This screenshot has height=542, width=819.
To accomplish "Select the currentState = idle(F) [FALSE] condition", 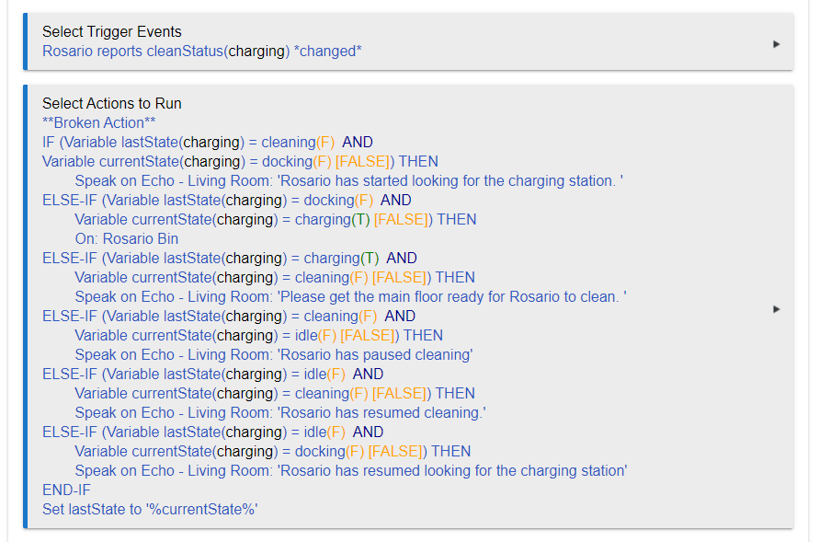I will coord(258,336).
